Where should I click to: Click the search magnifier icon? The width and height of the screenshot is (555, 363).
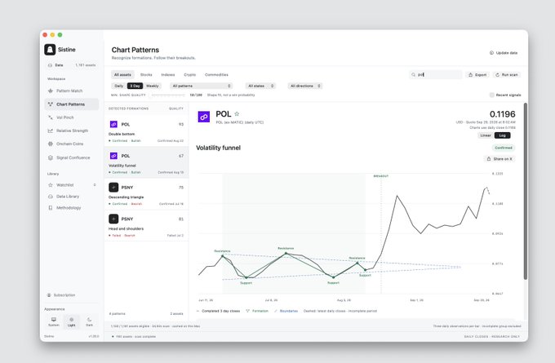click(413, 75)
